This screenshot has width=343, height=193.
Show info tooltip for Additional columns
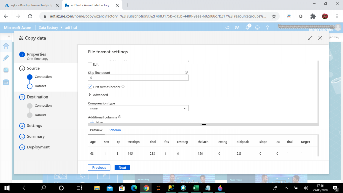pyautogui.click(x=120, y=117)
